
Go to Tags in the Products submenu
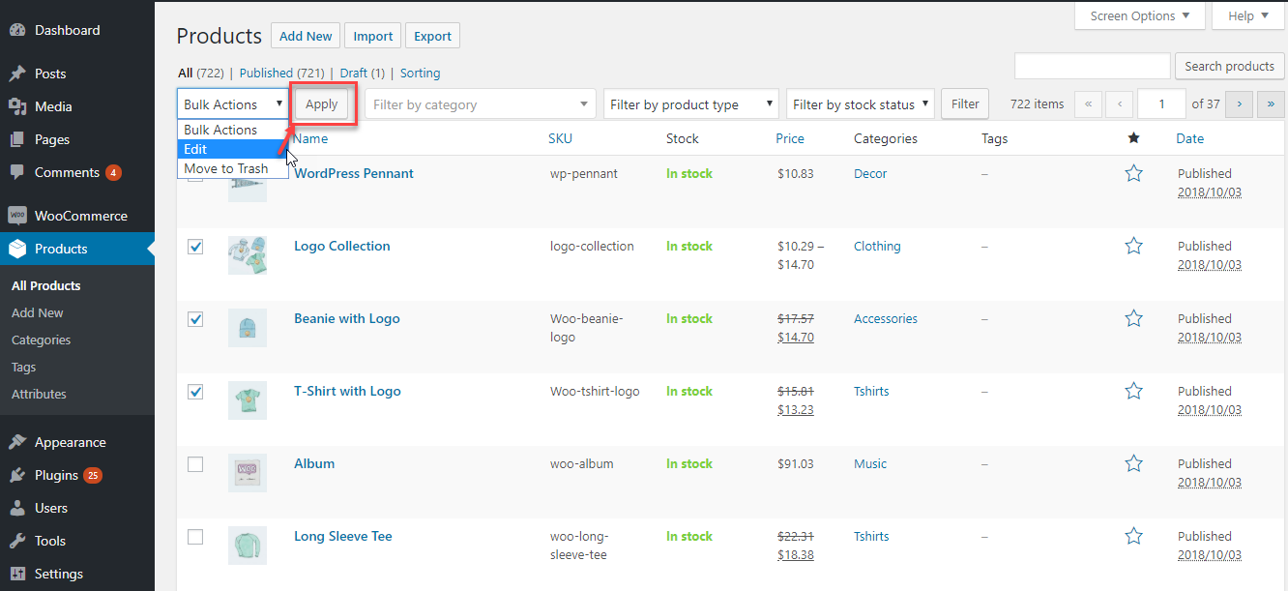tap(24, 367)
